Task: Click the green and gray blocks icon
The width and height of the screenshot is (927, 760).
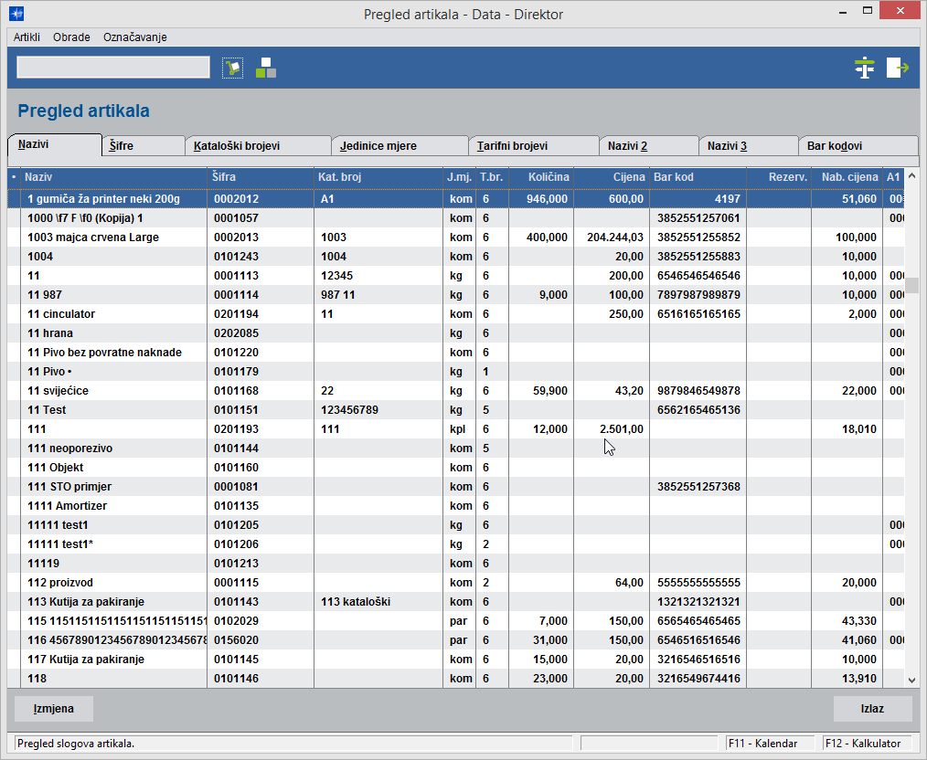Action: (266, 68)
